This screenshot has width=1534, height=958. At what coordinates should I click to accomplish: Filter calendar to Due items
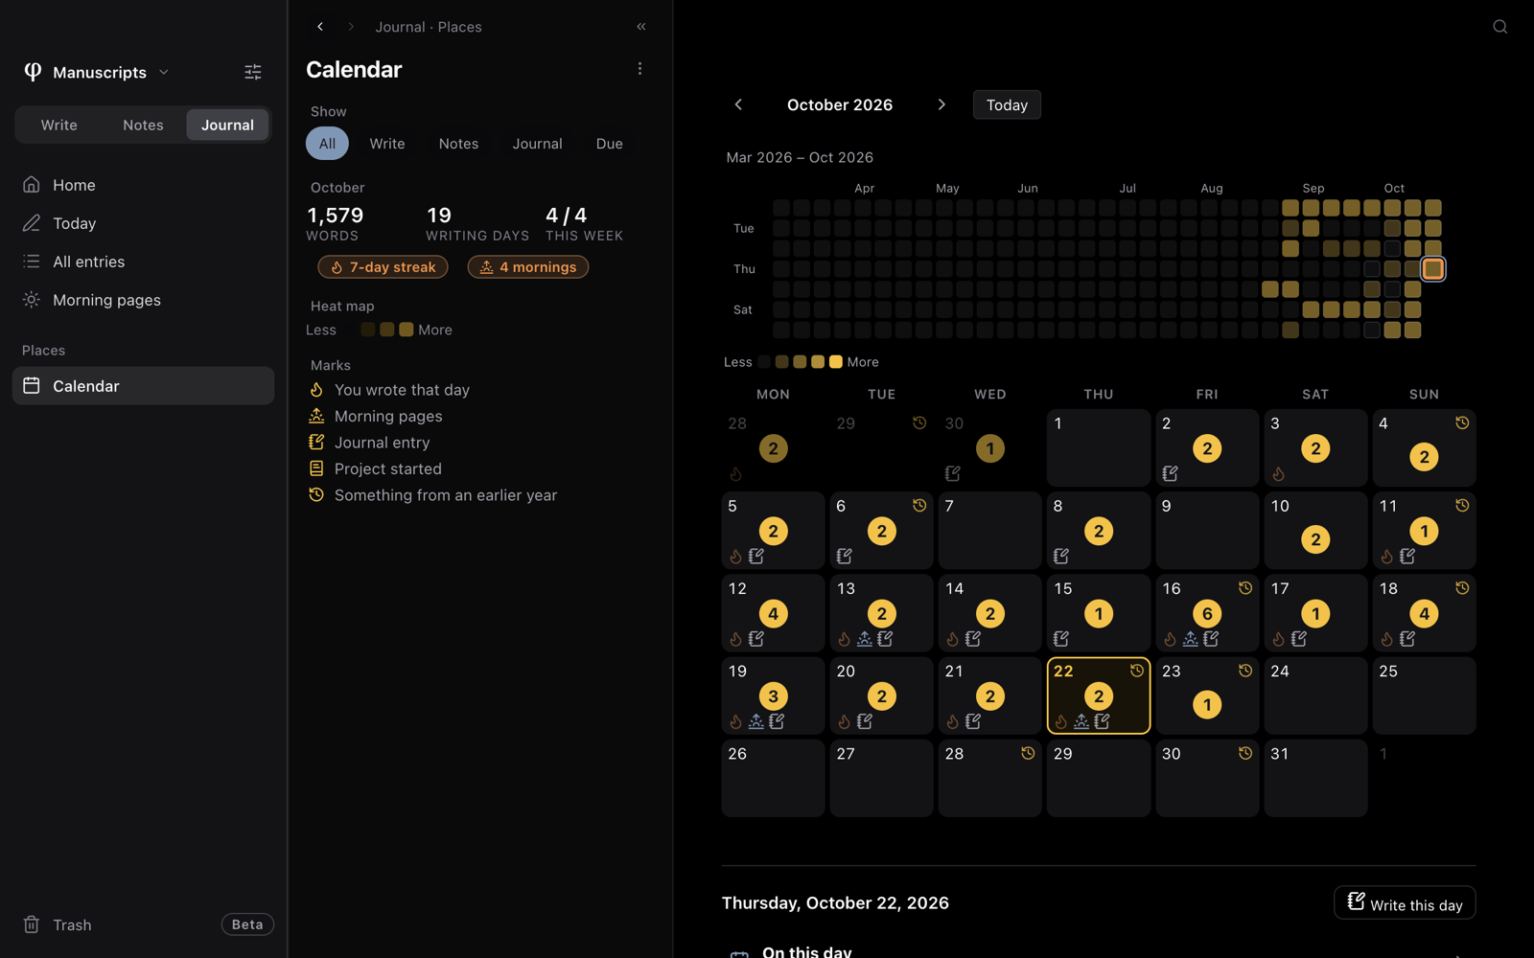[610, 144]
